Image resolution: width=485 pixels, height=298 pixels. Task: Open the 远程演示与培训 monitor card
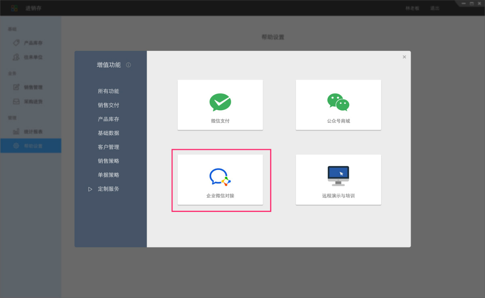pos(338,180)
